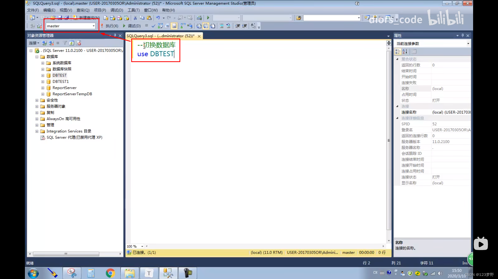Click the Windows Start button
Viewport: 498px width, 279px height.
tap(33, 273)
